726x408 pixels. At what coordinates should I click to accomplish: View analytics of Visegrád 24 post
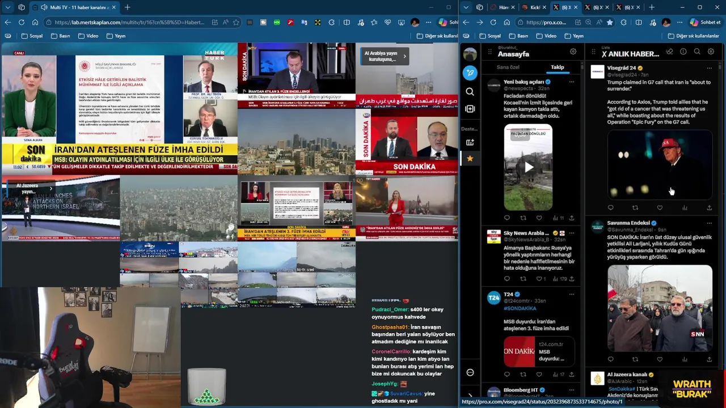pyautogui.click(x=685, y=208)
